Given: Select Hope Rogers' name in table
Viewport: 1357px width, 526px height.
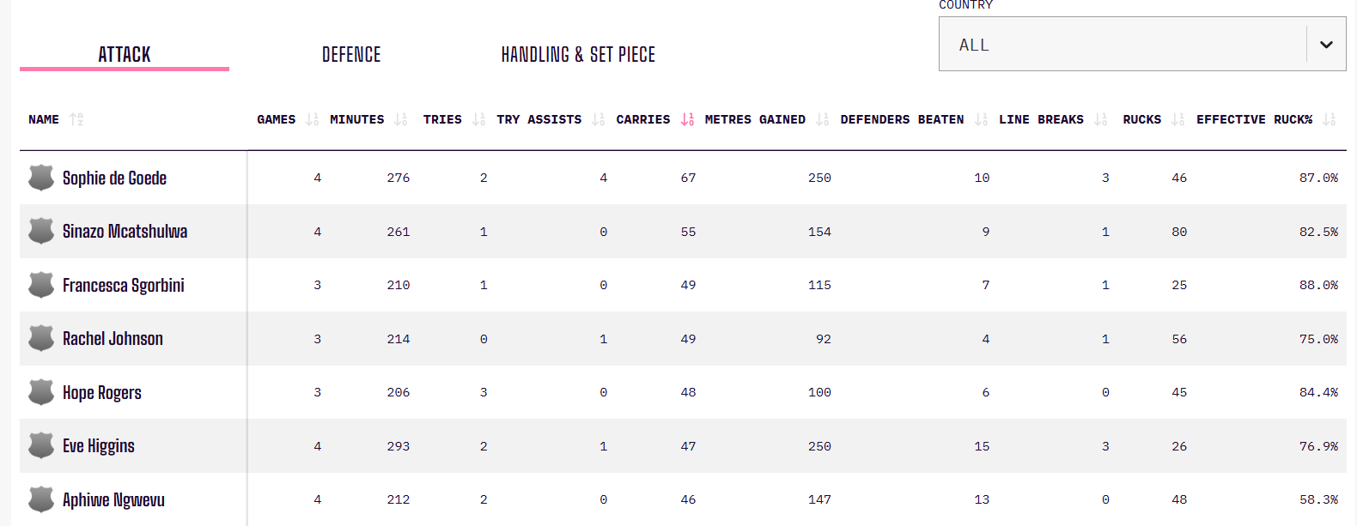Looking at the screenshot, I should (102, 393).
